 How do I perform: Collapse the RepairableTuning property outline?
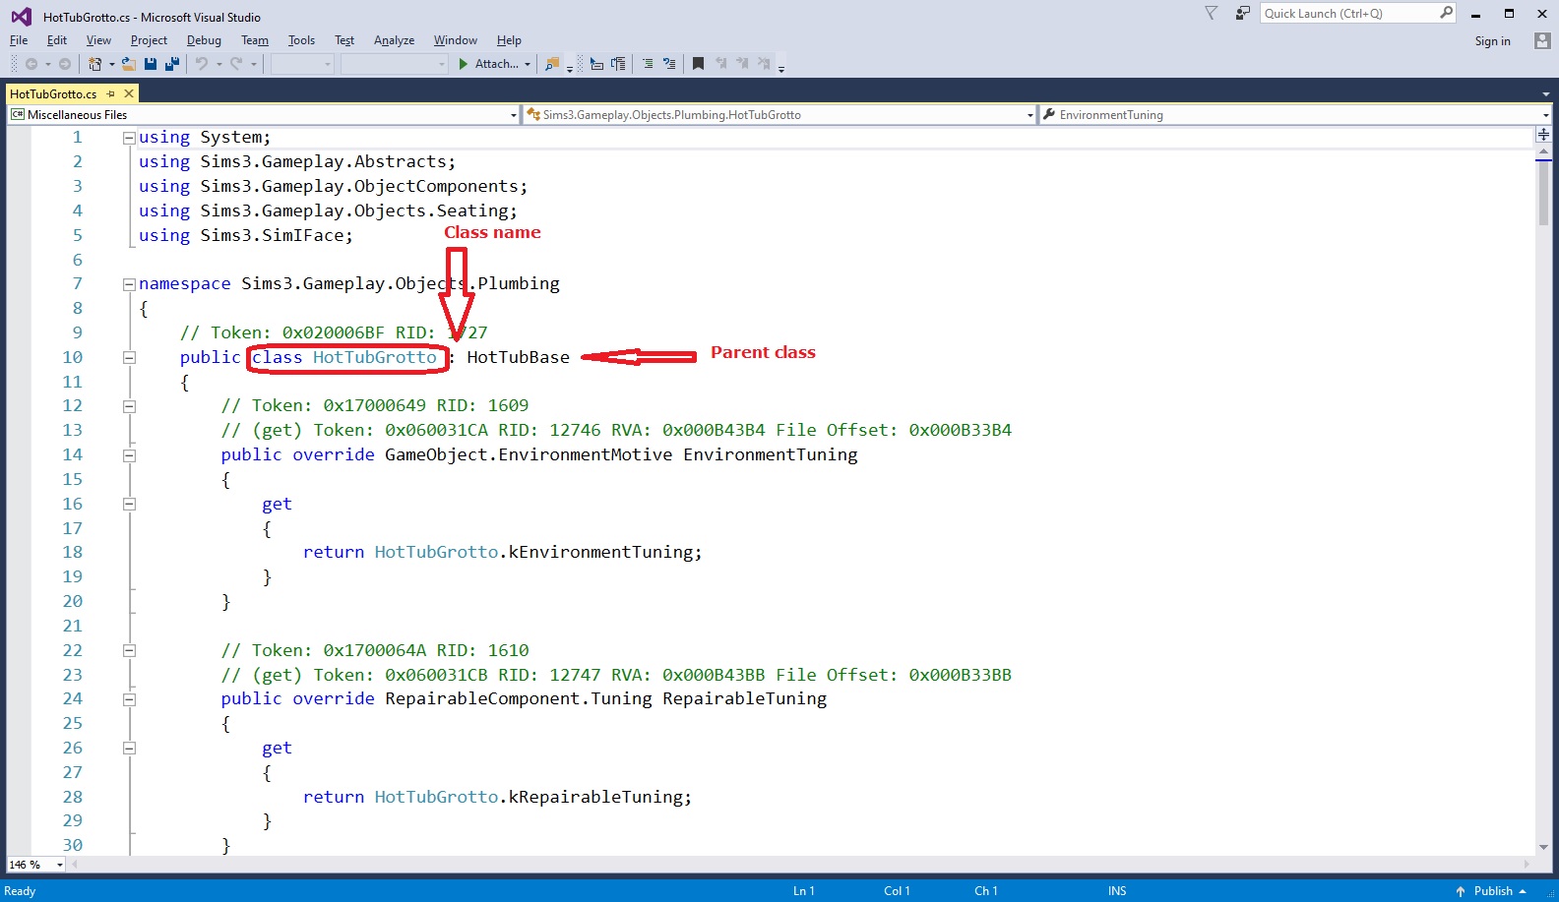(x=129, y=699)
